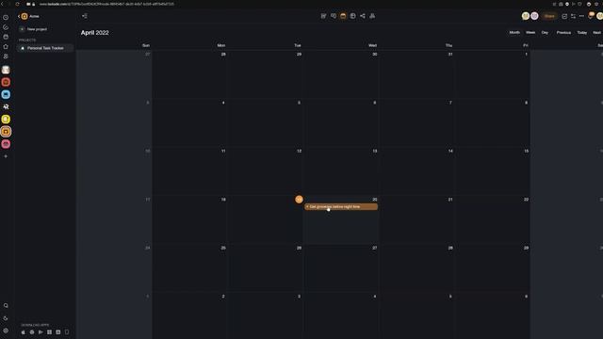
Task: Open the calendar icon in left rail
Action: (6, 37)
